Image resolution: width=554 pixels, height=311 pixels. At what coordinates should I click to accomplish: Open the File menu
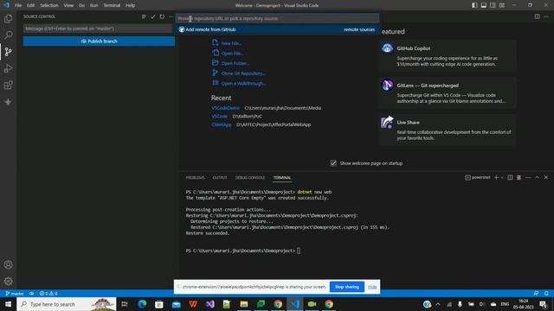pyautogui.click(x=18, y=5)
